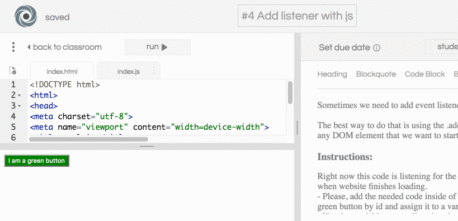458x221 pixels.
Task: Click the editor horizontal scrollbar
Action: point(88,139)
